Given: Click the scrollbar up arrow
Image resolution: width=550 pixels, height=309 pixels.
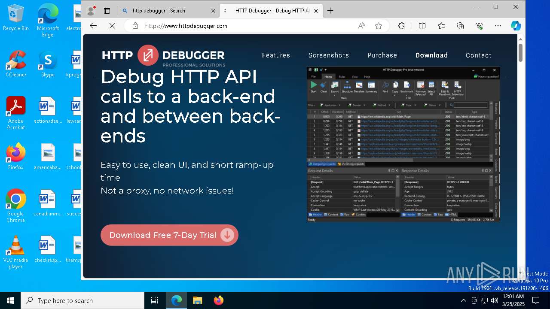Looking at the screenshot, I should [520, 39].
